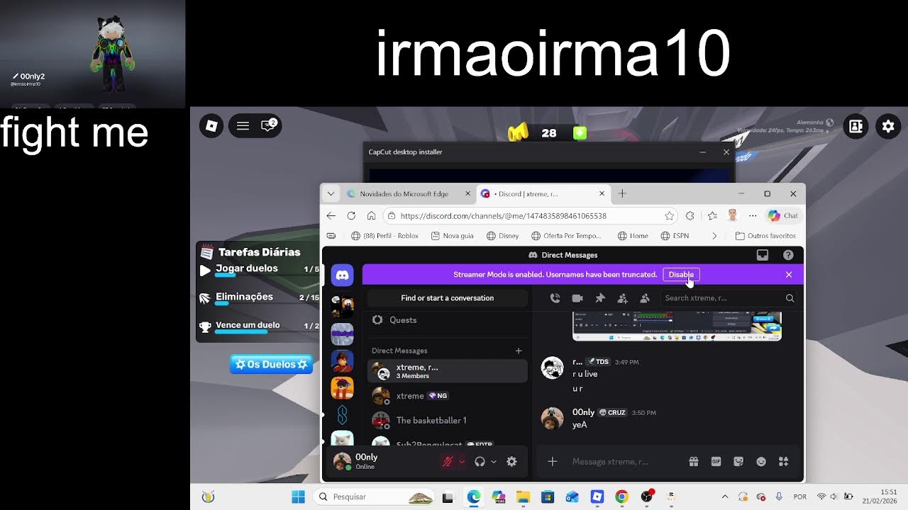Show the member list icon
908x510 pixels.
click(645, 298)
